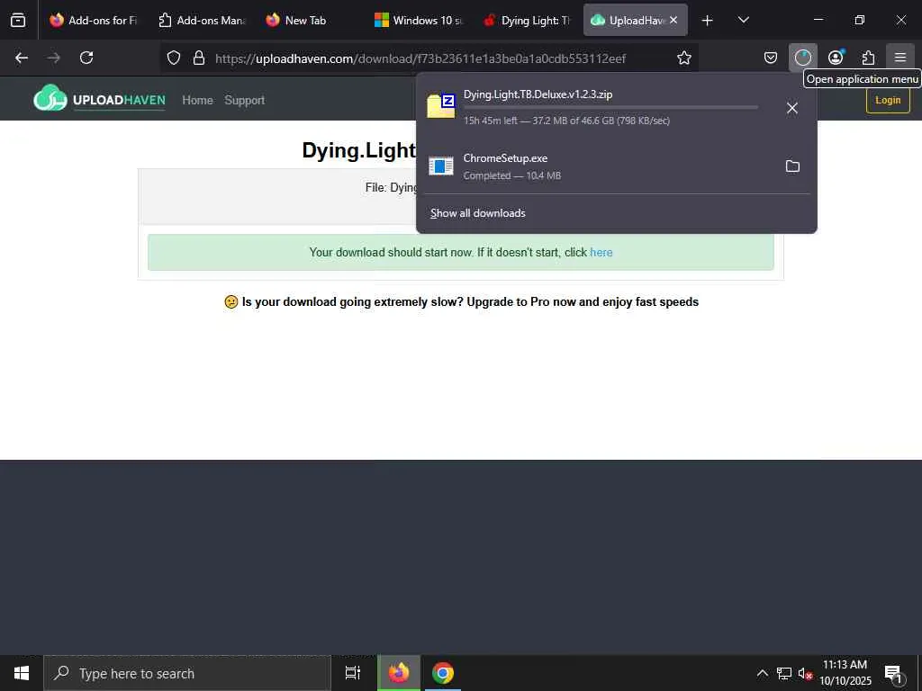This screenshot has height=691, width=922.
Task: Click the taskbar search box
Action: (x=187, y=673)
